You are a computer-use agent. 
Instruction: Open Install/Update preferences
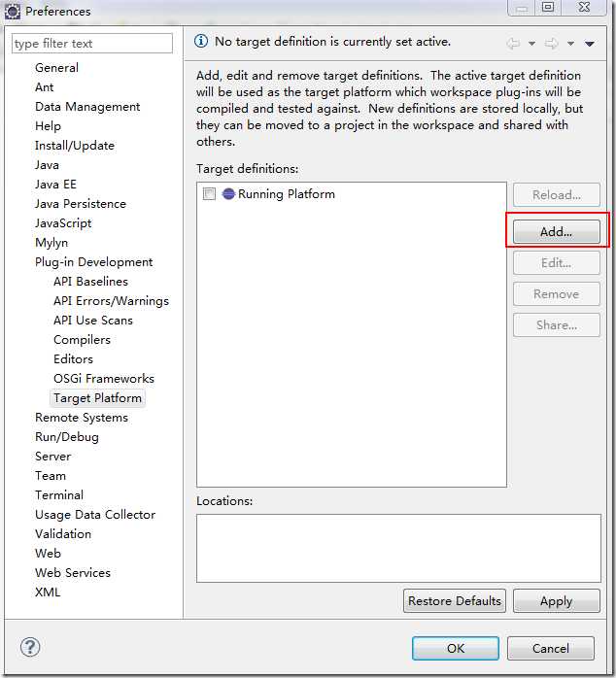pyautogui.click(x=75, y=146)
